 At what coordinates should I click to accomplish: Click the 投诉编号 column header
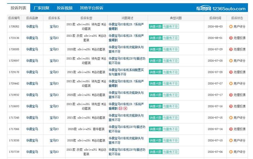coord(14,18)
